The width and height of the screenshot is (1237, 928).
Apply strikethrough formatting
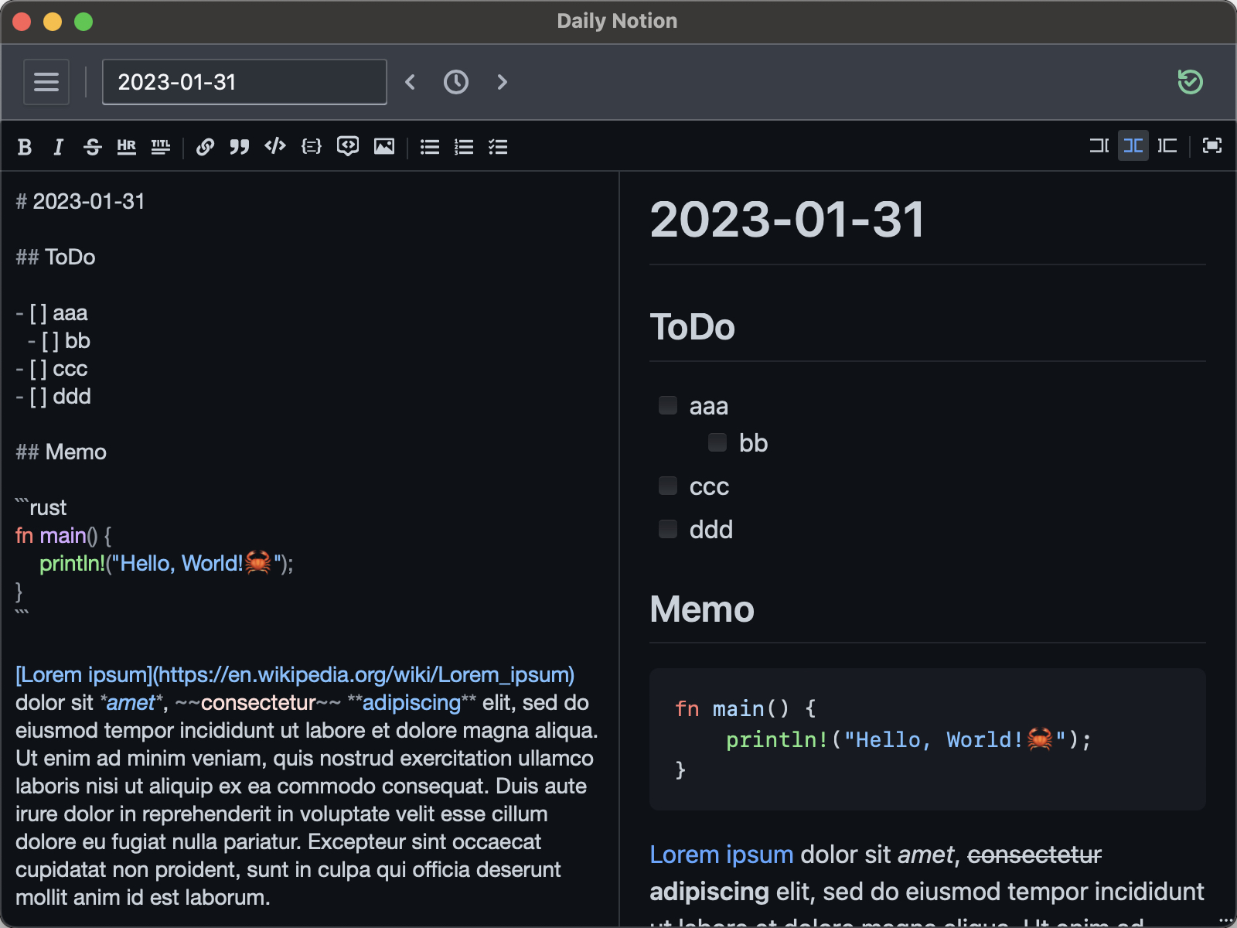(93, 146)
